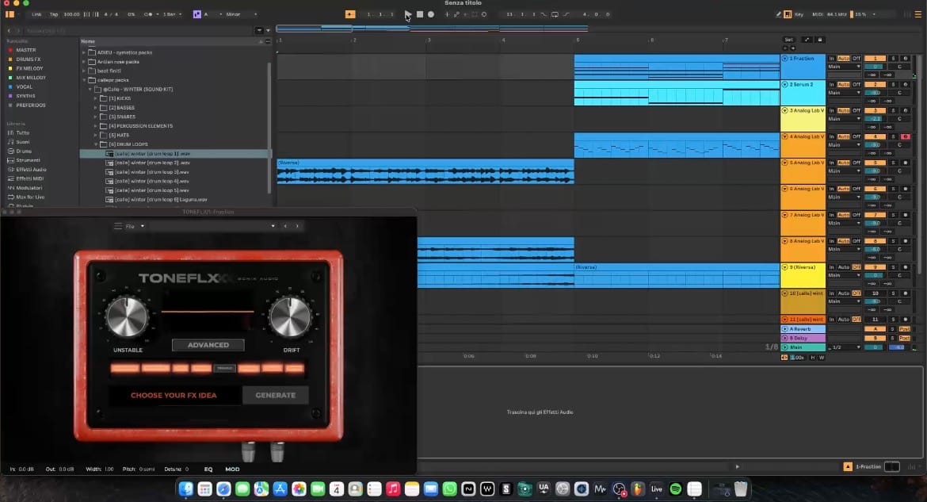Expand the [3] SNARES folder
The height and width of the screenshot is (502, 927).
(x=96, y=117)
